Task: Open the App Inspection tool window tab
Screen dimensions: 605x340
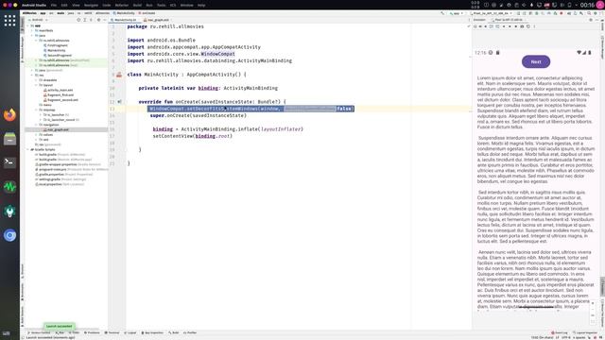Action: coord(152,332)
